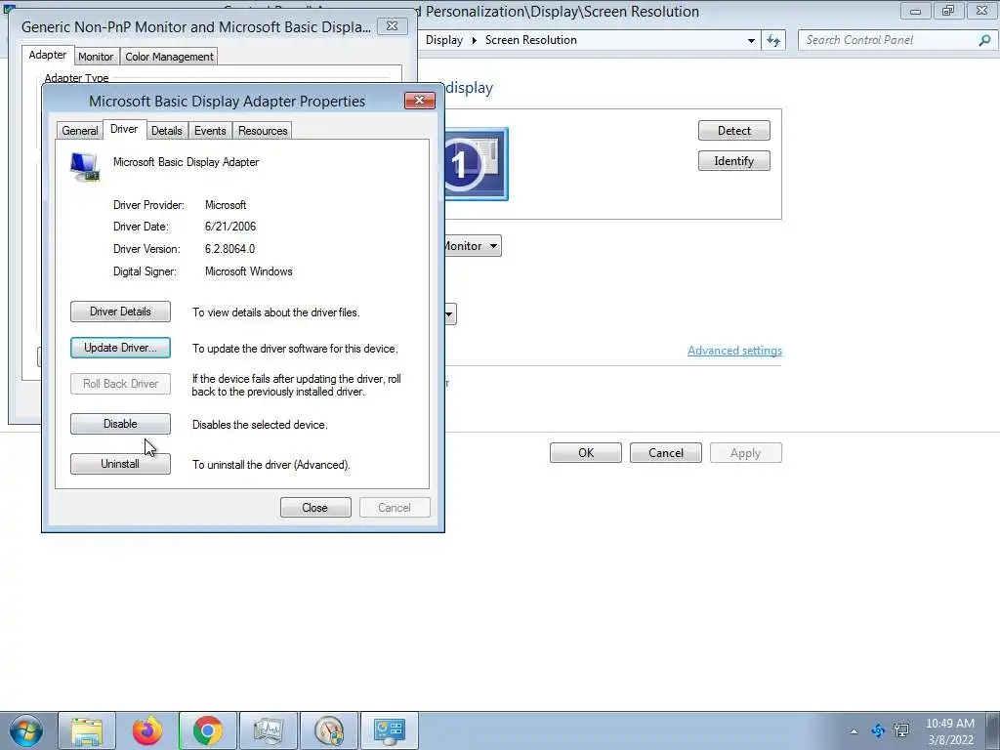This screenshot has width=1000, height=750.
Task: Click the Digital Signer Microsoft Windows value
Action: coord(249,271)
